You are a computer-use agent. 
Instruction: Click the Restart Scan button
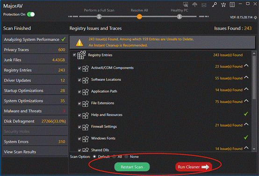[132, 167]
